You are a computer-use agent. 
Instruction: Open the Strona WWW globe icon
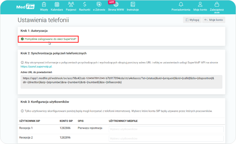click(x=116, y=5)
